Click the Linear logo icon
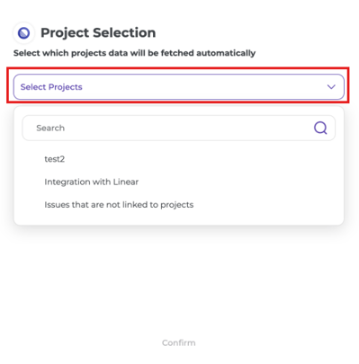Image resolution: width=359 pixels, height=364 pixels. point(24,32)
